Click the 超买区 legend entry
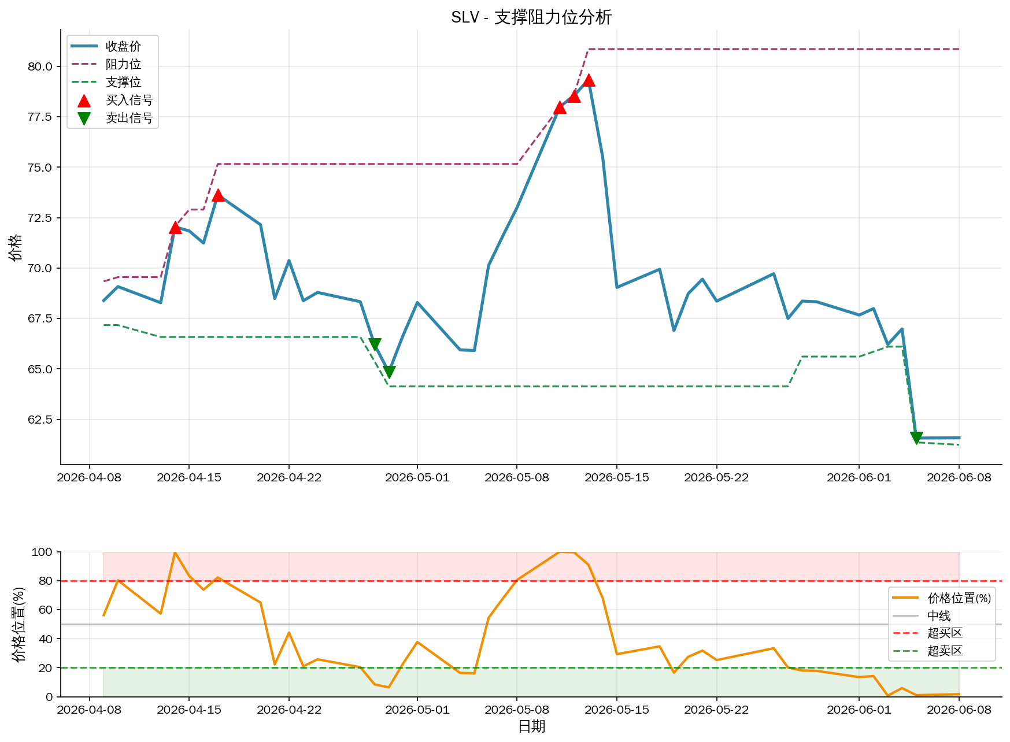The image size is (1010, 742). click(x=928, y=633)
